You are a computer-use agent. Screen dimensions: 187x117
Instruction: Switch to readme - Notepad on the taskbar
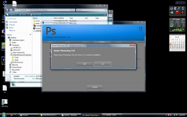(70, 115)
